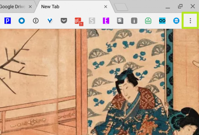199x135 pixels.
Task: Open the blue circle extension icon
Action: (x=22, y=21)
